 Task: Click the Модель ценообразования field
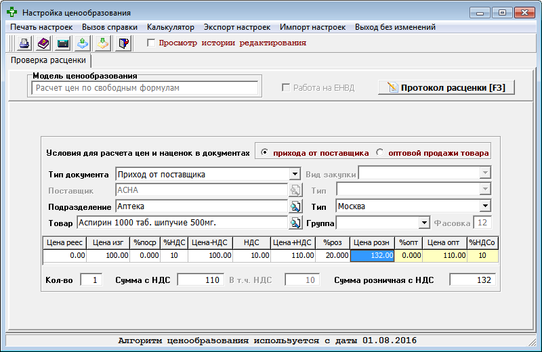point(144,88)
